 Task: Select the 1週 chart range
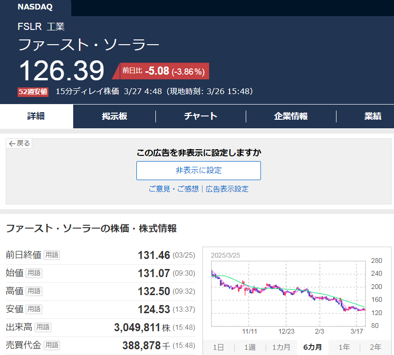[250, 347]
